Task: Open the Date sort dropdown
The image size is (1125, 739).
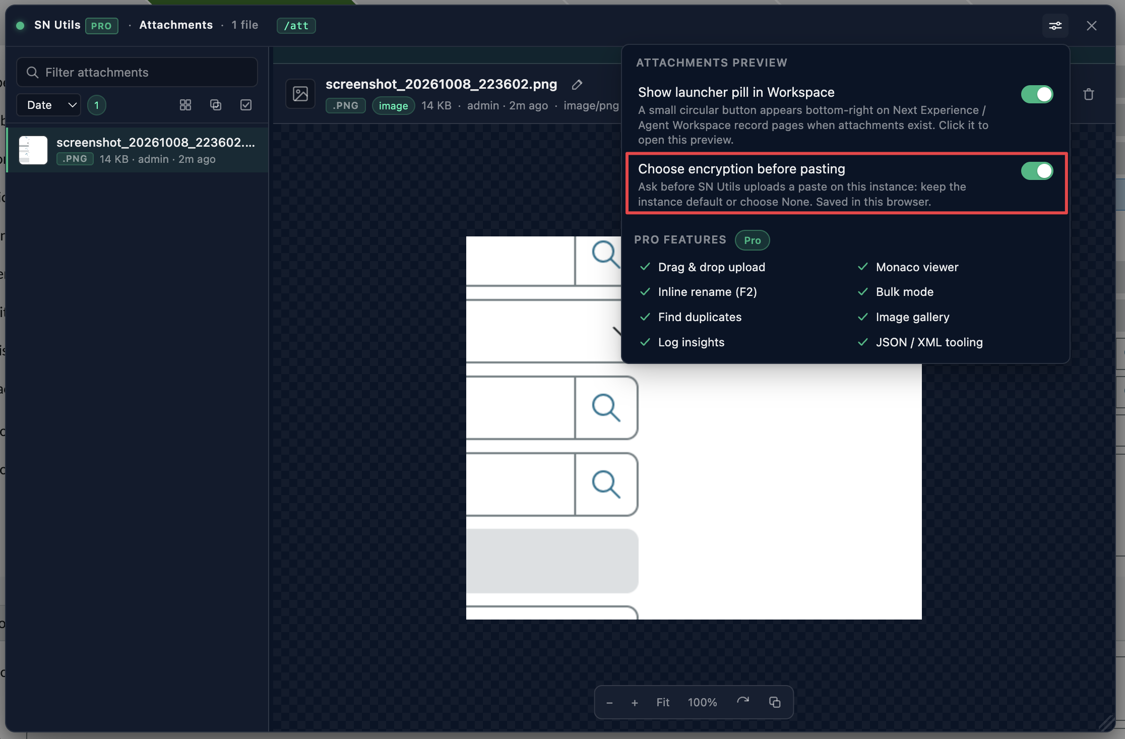Action: click(x=49, y=105)
